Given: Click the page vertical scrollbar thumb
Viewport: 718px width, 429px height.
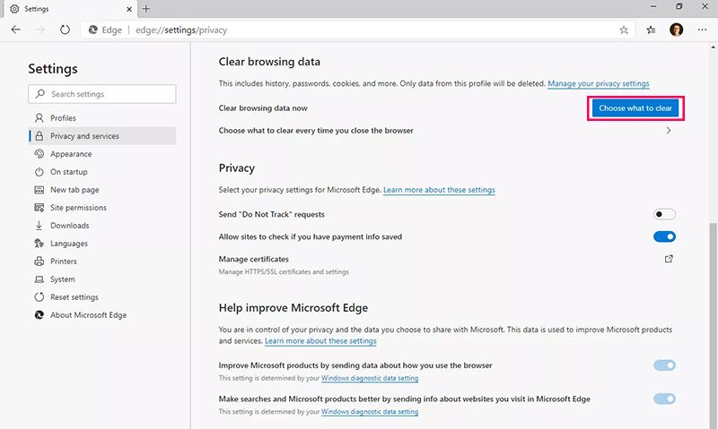Looking at the screenshot, I should click(713, 325).
